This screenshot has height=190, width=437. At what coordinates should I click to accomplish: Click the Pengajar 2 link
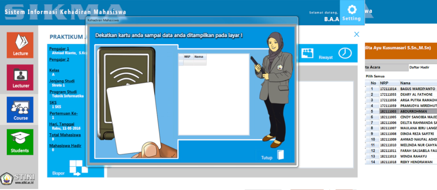[x=59, y=59]
